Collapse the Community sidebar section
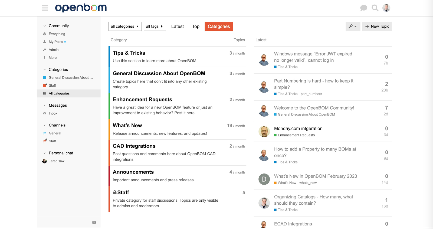The width and height of the screenshot is (433, 229). click(x=45, y=26)
